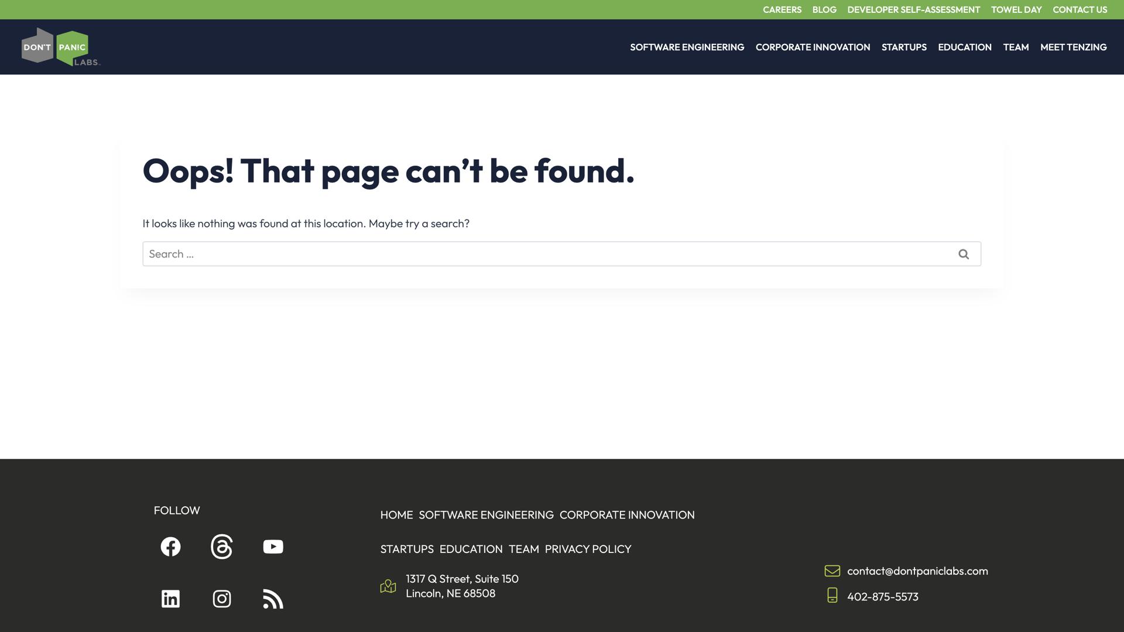Click the phone number 402-875-5573
This screenshot has width=1124, height=632.
(882, 596)
